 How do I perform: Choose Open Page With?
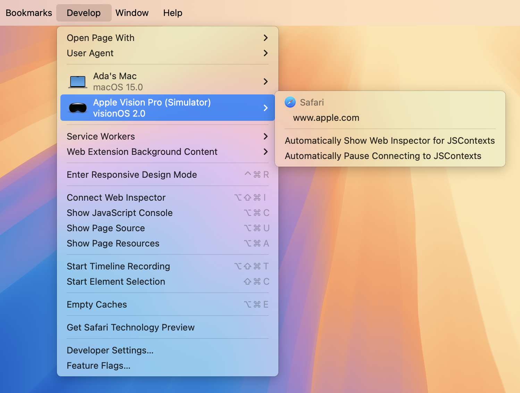click(x=168, y=38)
